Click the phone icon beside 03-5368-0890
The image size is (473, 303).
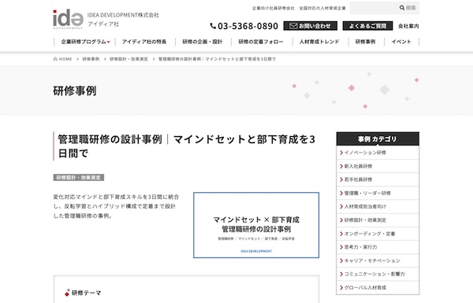[x=213, y=26]
